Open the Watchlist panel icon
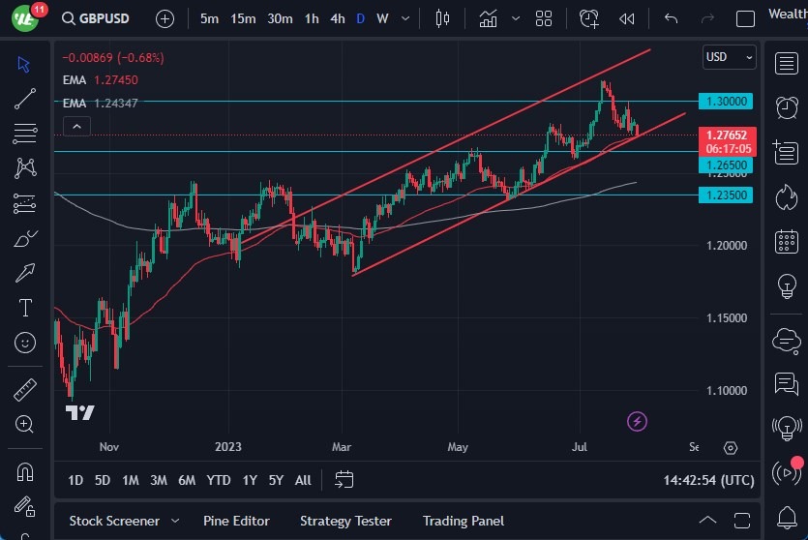 coord(786,63)
